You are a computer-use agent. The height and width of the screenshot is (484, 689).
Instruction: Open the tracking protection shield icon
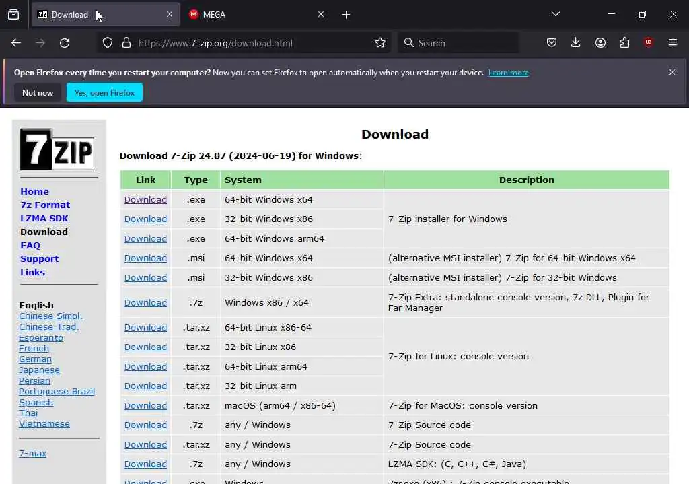108,43
